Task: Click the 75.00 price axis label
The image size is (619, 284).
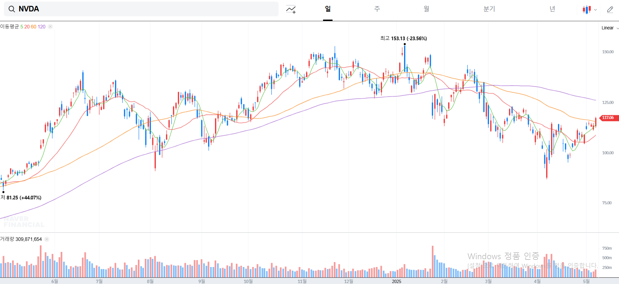Action: [x=607, y=203]
